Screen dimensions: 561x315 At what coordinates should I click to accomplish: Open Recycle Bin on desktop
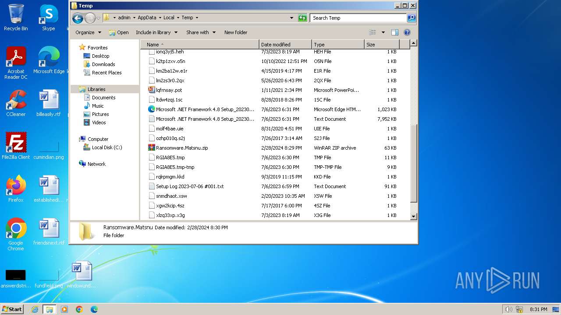click(16, 17)
